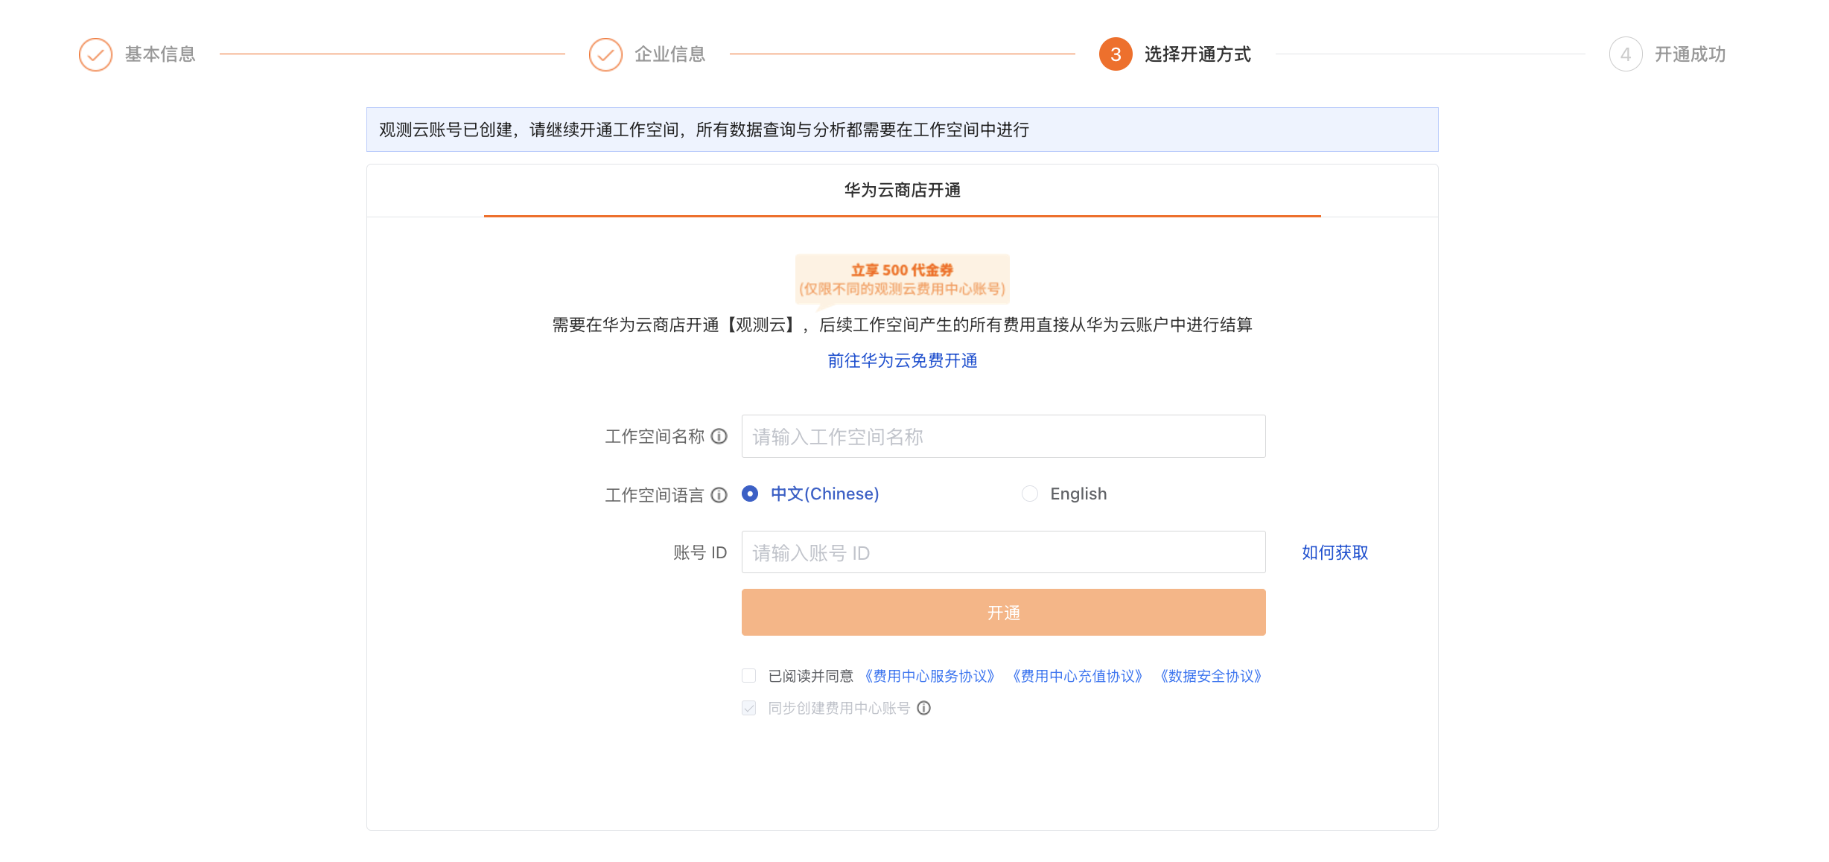Click the info icon beside 工作空间名称

719,436
